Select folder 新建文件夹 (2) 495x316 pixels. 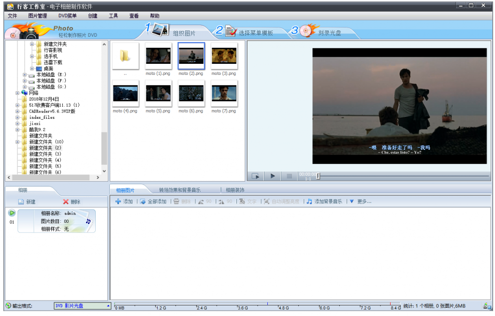45,148
